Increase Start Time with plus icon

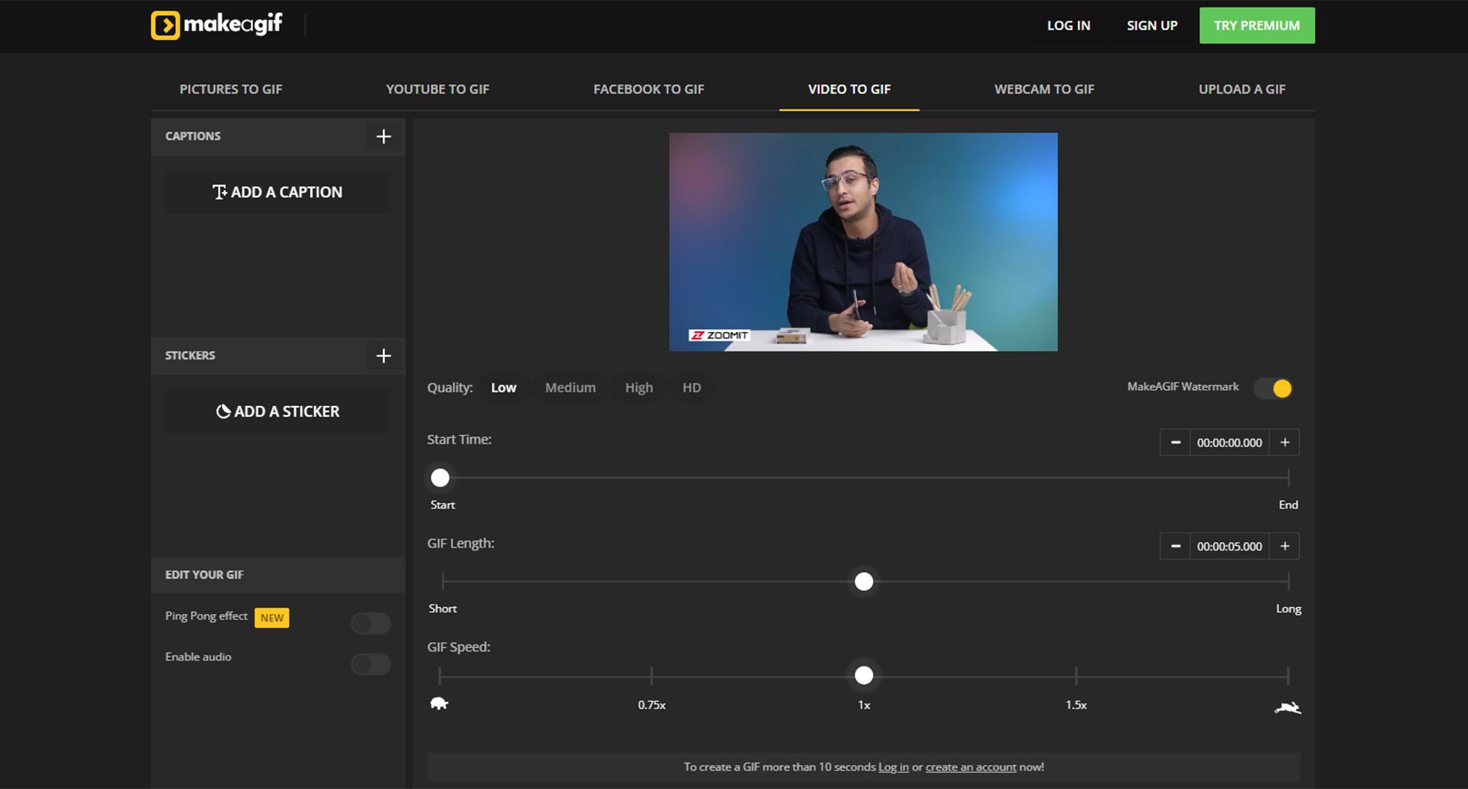(x=1284, y=443)
